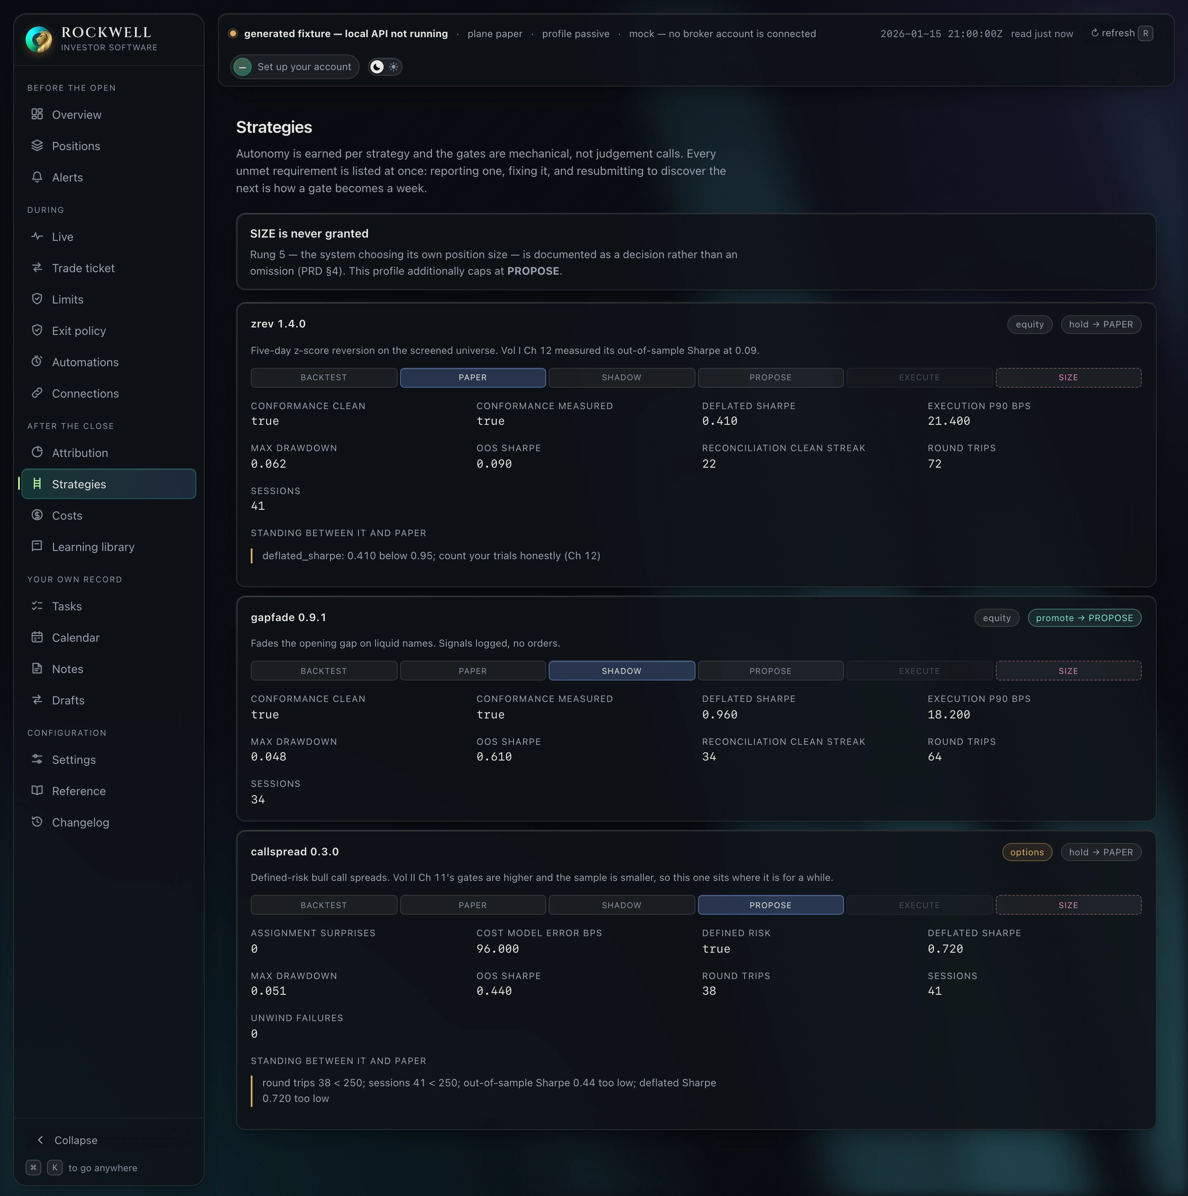The image size is (1188, 1196).
Task: Click the Set up your account pill
Action: click(295, 67)
